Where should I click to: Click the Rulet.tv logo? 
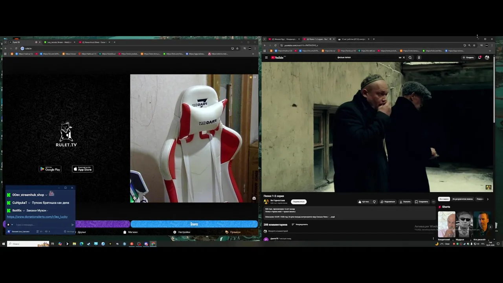[x=66, y=134]
